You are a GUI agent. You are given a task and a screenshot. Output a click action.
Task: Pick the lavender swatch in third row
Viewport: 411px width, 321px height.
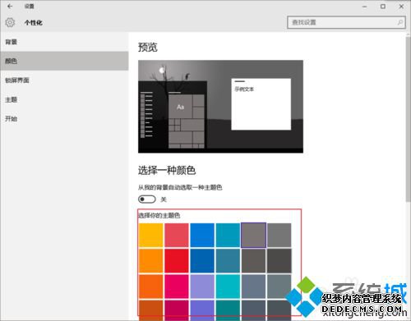pos(202,287)
